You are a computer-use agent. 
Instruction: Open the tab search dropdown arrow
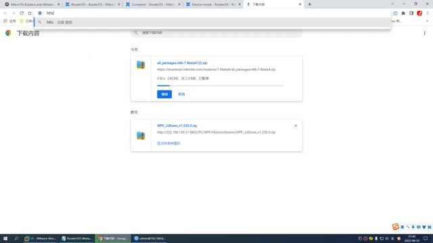pyautogui.click(x=392, y=4)
